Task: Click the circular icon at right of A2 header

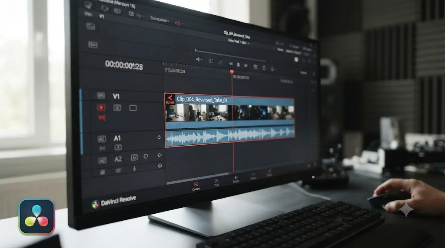Action: click(x=159, y=155)
